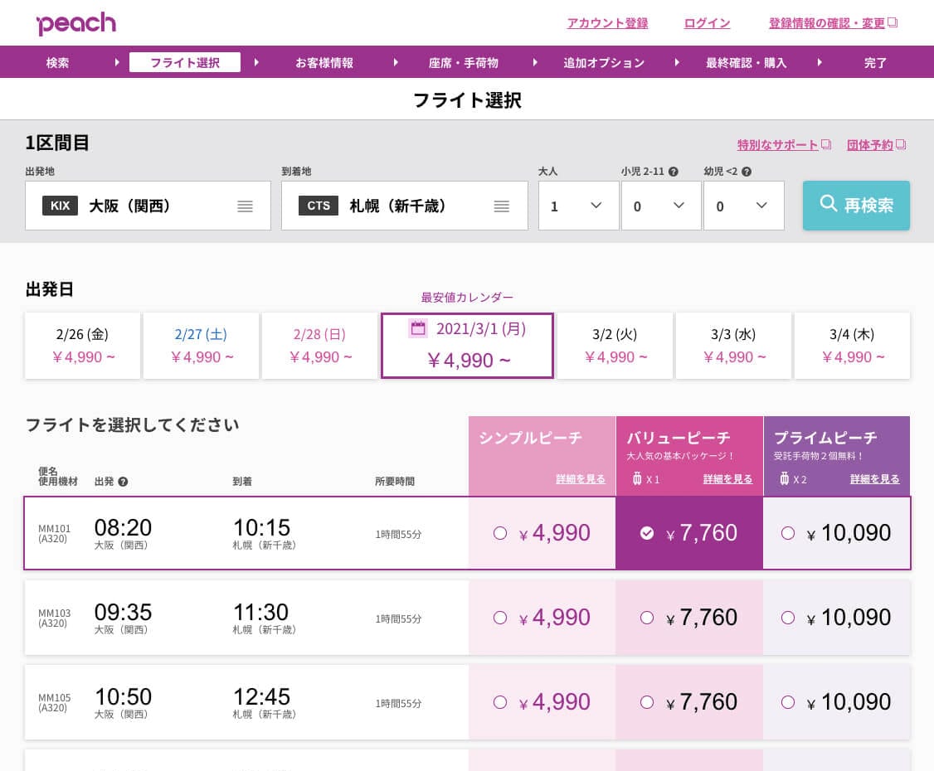The width and height of the screenshot is (934, 771).
Task: Open the 最安値カレンダー link
Action: [x=467, y=297]
